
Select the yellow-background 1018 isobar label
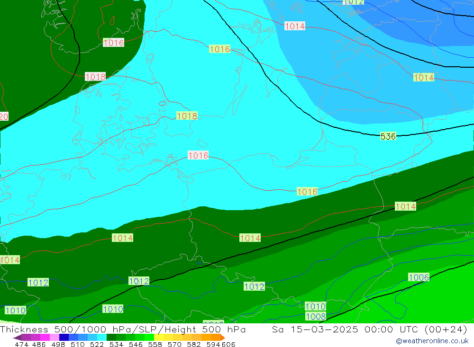pyautogui.click(x=187, y=116)
